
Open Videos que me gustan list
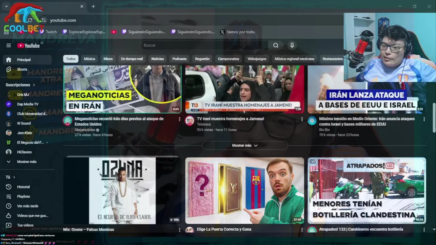27,215
